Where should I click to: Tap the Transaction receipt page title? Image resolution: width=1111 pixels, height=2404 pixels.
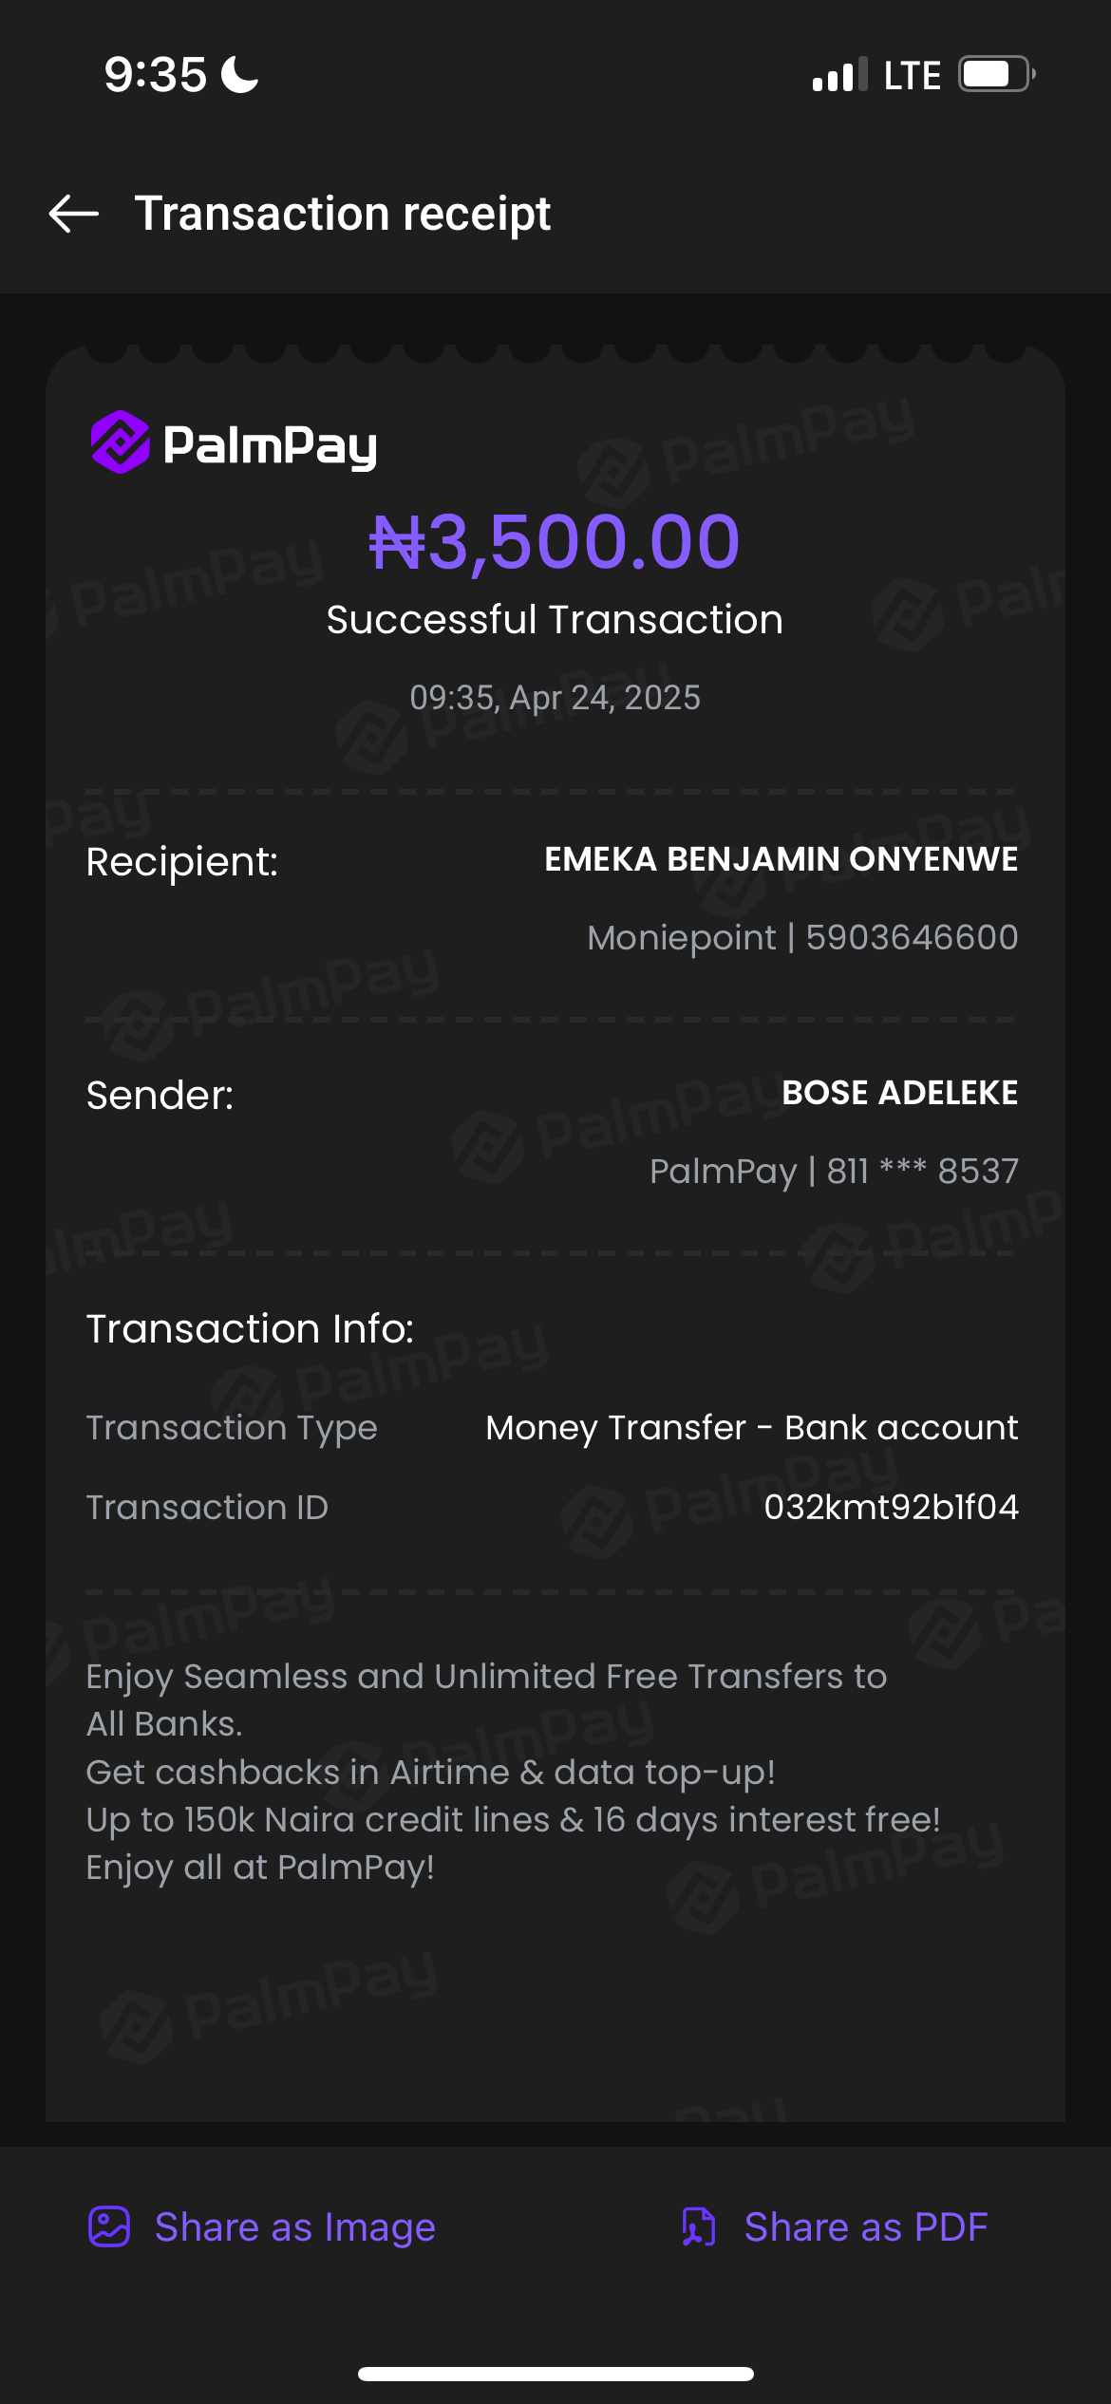click(343, 214)
